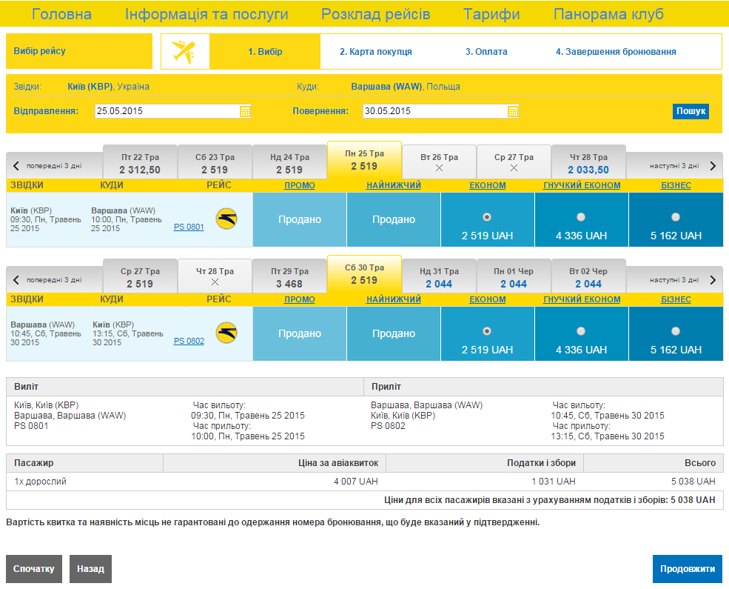Select return date Ср 27 Тра 2 519

[140, 276]
